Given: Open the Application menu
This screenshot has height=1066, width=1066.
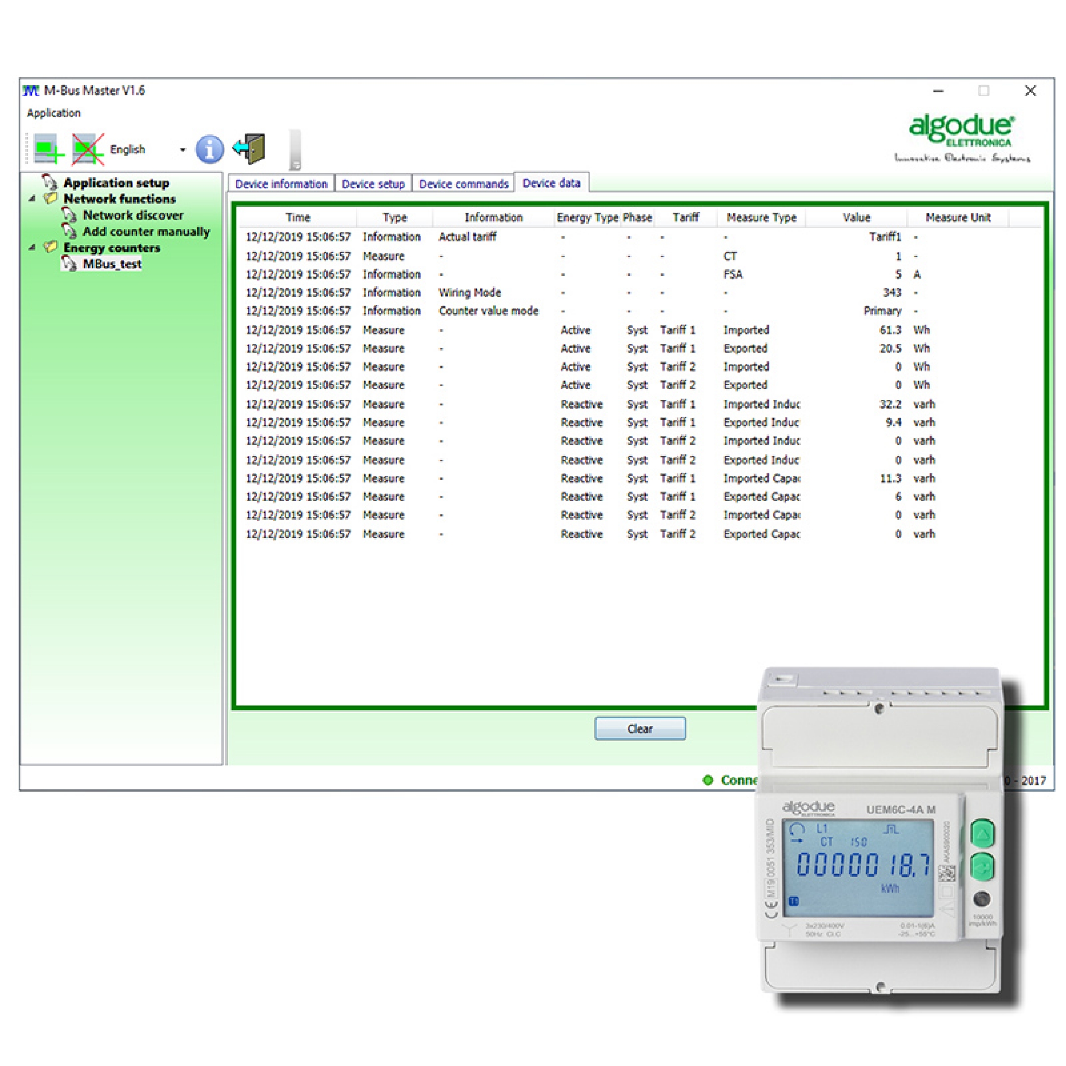Looking at the screenshot, I should point(54,113).
